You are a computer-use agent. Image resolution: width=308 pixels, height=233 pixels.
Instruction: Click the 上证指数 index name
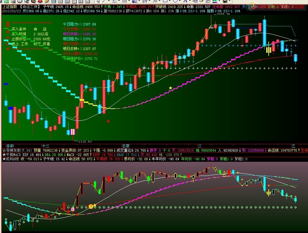click(10, 7)
